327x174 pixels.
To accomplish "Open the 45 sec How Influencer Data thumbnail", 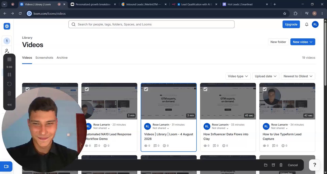I will [228, 101].
